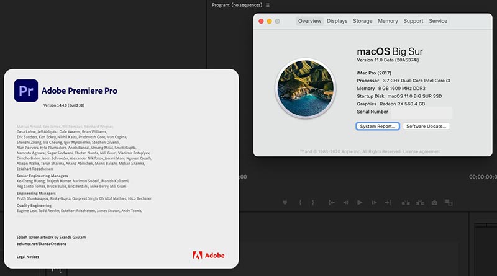Open the behance.net/SkandaCreations link
The height and width of the screenshot is (276, 497).
[x=42, y=244]
